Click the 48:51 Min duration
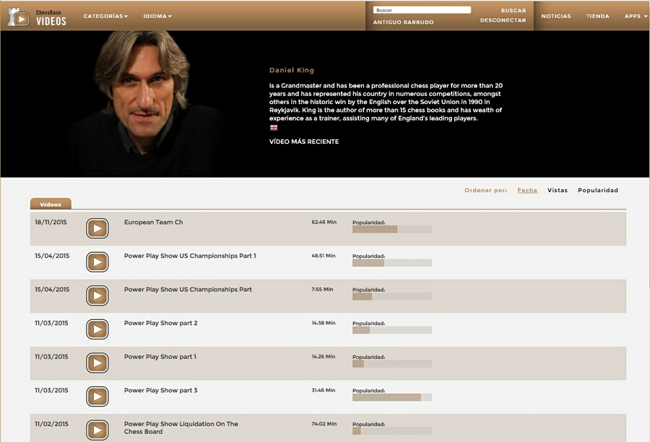The image size is (650, 442). (x=324, y=256)
